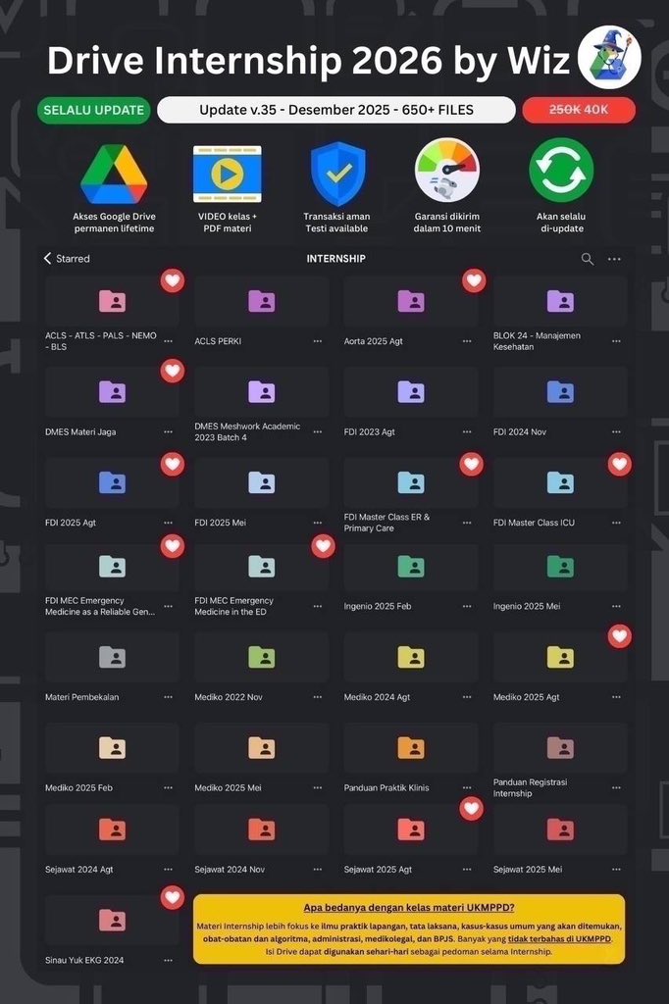Go back to Starred

(66, 259)
